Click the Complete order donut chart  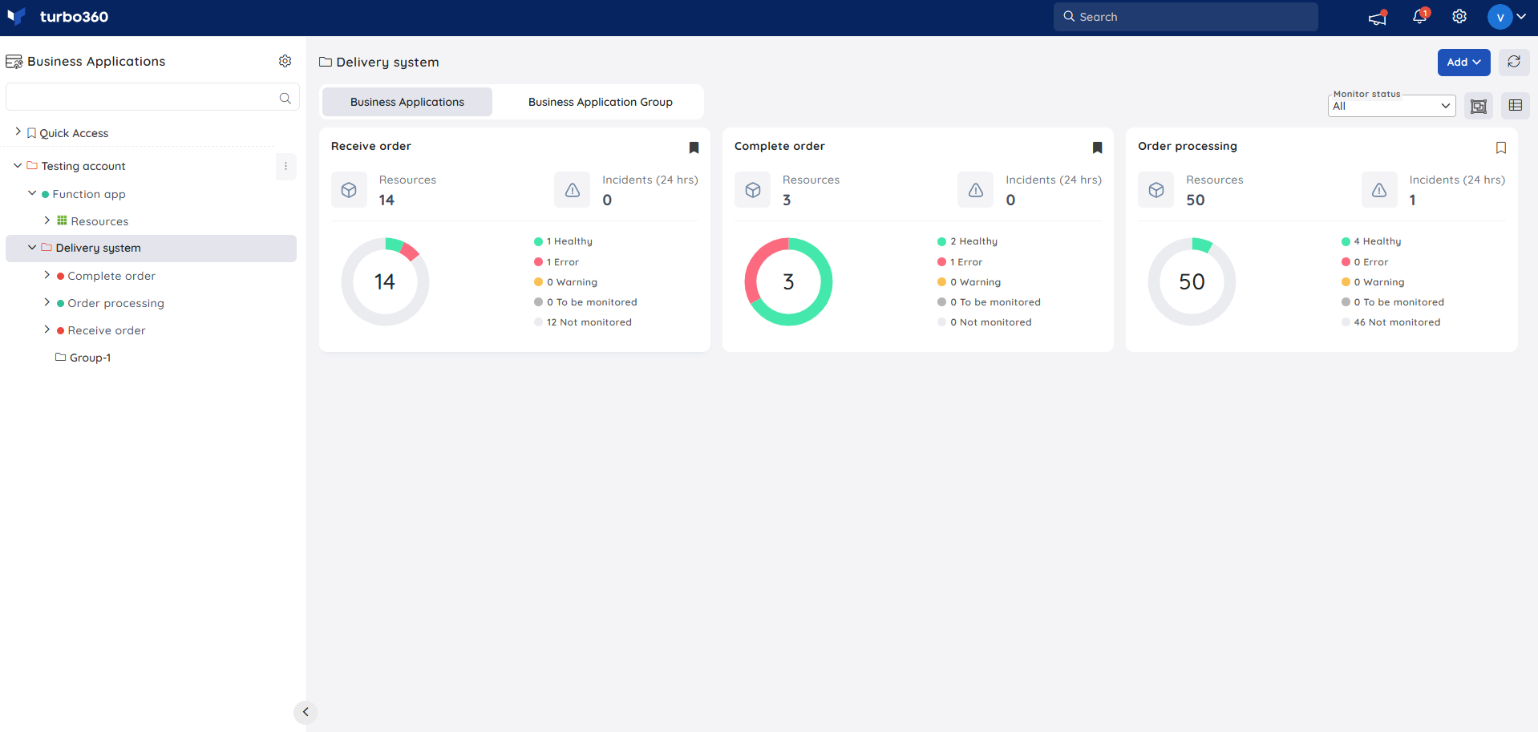[788, 281]
